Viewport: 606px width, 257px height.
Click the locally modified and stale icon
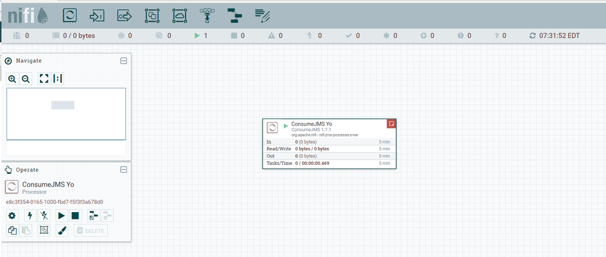pyautogui.click(x=460, y=36)
